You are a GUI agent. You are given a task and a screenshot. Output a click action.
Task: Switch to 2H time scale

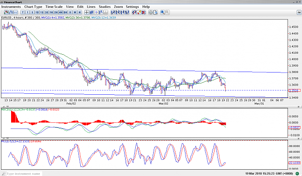coord(56,13)
